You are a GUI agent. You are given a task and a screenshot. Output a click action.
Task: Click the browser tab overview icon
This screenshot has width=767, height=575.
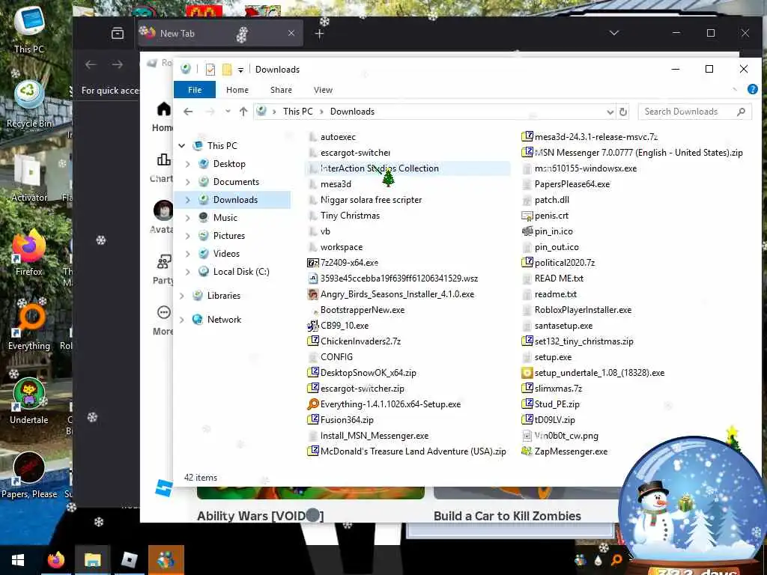[118, 33]
